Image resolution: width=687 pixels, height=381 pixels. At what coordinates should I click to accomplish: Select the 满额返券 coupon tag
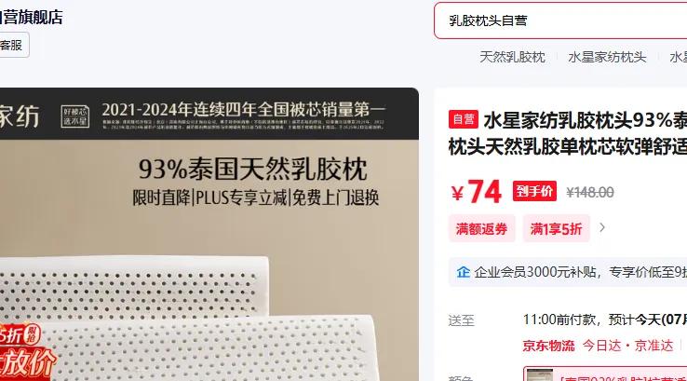[481, 228]
